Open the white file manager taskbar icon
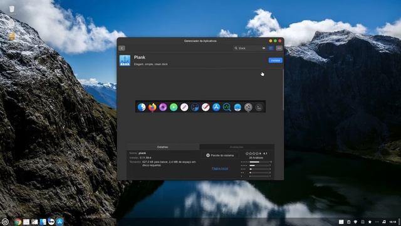The image size is (401, 226). [x=26, y=222]
